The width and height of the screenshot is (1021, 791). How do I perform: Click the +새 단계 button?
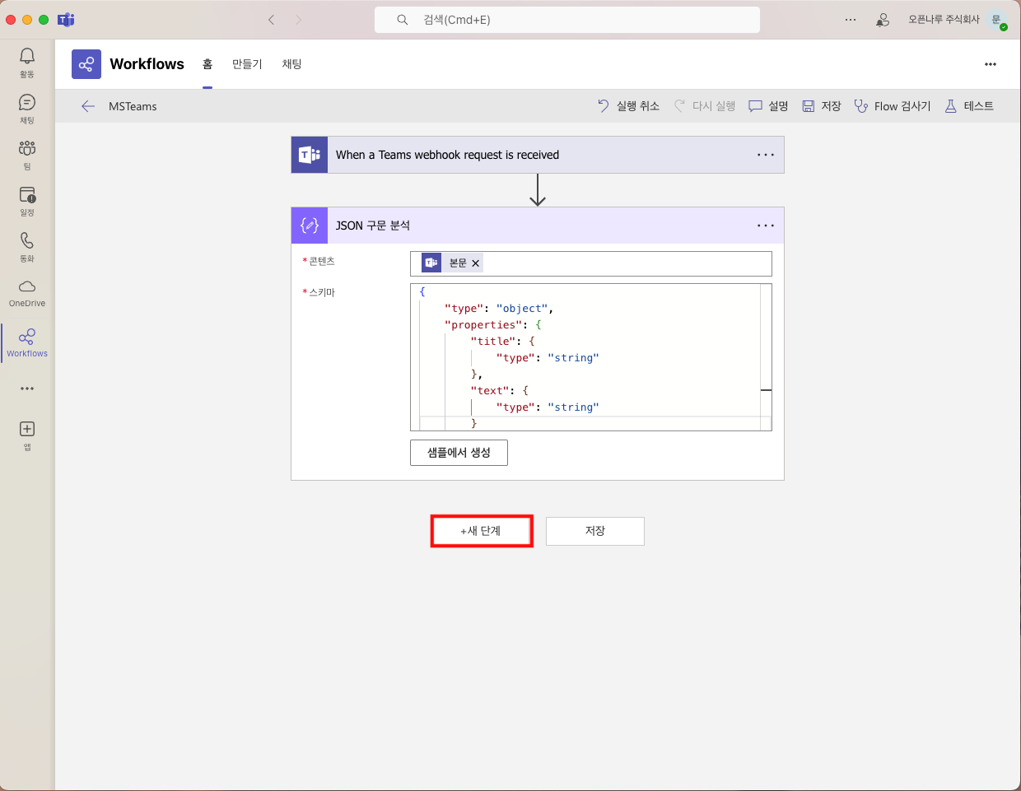tap(482, 531)
